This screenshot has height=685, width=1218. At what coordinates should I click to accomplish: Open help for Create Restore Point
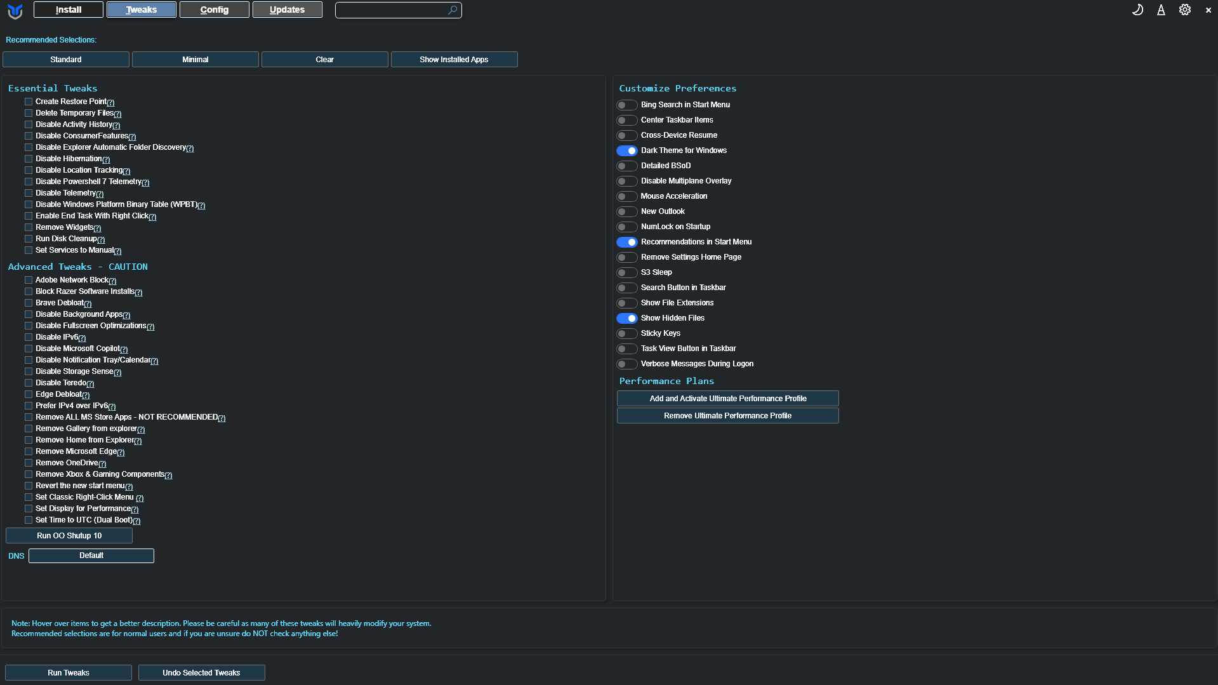(x=111, y=102)
